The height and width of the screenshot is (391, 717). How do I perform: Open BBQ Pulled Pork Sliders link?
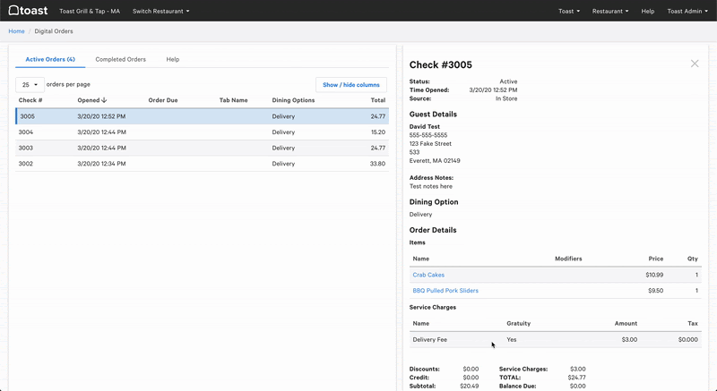445,290
